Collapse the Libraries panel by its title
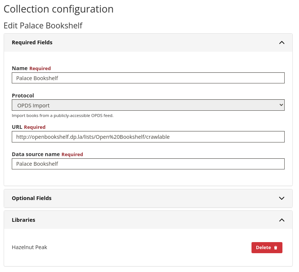Screen dimensions: 299x272 (24, 220)
